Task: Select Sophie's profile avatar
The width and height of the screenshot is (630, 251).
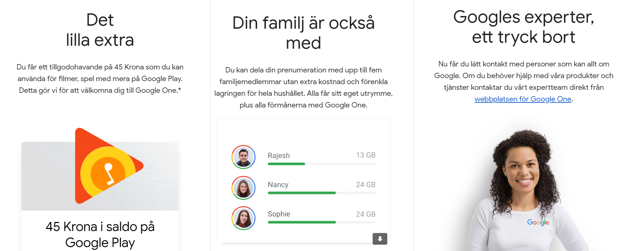Action: point(243,218)
